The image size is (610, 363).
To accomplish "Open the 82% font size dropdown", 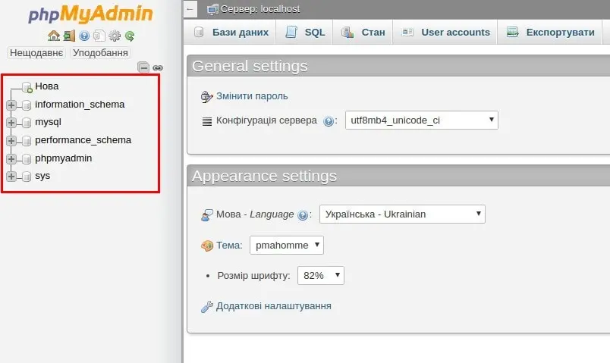I will [321, 276].
